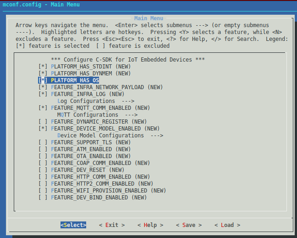The width and height of the screenshot is (297, 238).
Task: Select the FEATURE_INFRA_LOG label text
Action: point(78,94)
